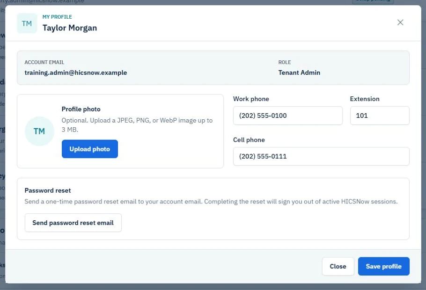Click the Upload photo button

[x=90, y=149]
